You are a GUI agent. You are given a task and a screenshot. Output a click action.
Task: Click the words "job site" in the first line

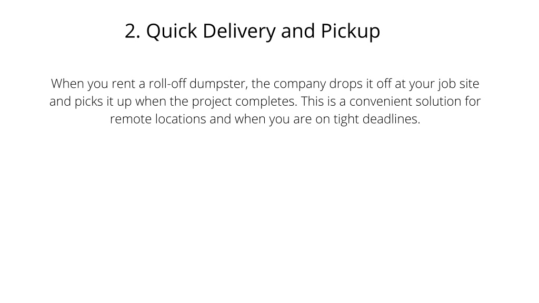click(x=458, y=84)
